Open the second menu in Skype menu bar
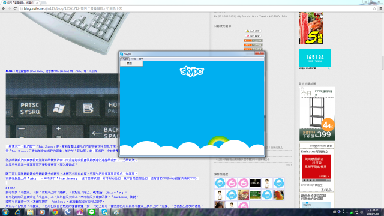This screenshot has width=384, height=216. click(133, 59)
